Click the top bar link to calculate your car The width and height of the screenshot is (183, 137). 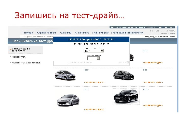(136, 27)
